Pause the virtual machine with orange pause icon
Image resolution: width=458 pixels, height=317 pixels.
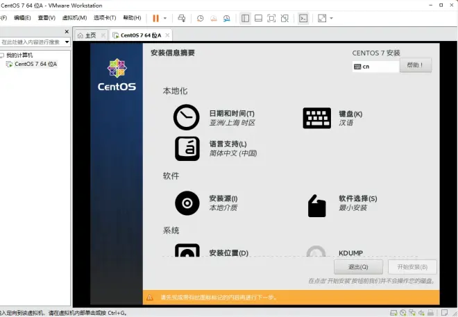155,19
